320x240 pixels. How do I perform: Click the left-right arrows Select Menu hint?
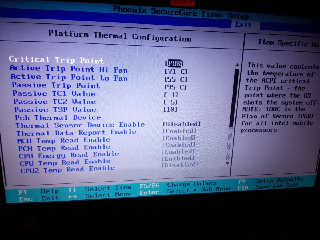click(x=100, y=195)
